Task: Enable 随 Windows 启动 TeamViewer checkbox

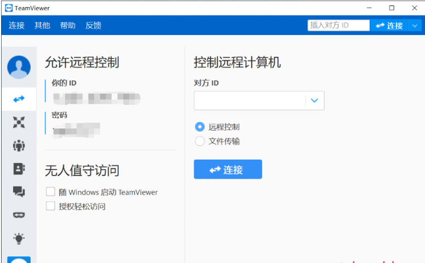Action: coord(50,192)
